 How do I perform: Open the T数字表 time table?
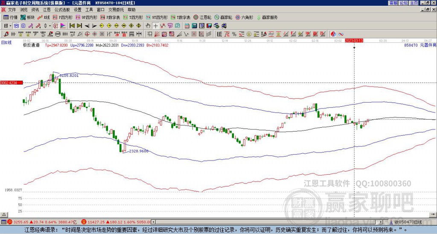point(181,17)
